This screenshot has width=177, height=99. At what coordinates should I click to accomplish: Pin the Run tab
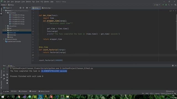coord(4,79)
